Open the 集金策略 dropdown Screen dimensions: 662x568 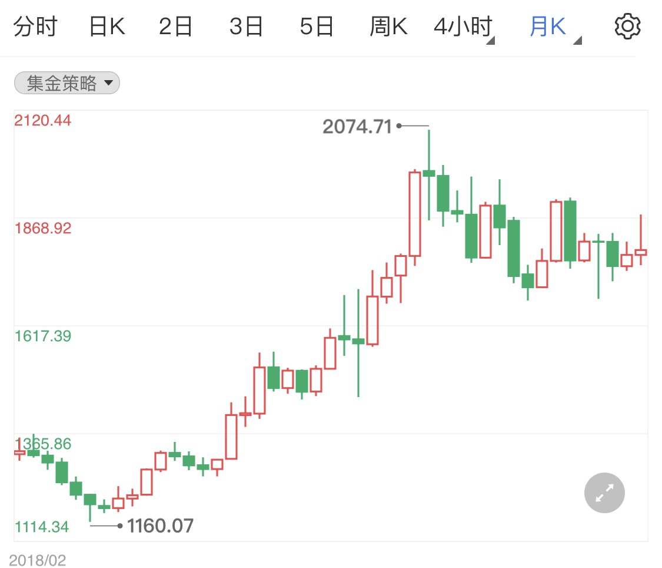(67, 83)
